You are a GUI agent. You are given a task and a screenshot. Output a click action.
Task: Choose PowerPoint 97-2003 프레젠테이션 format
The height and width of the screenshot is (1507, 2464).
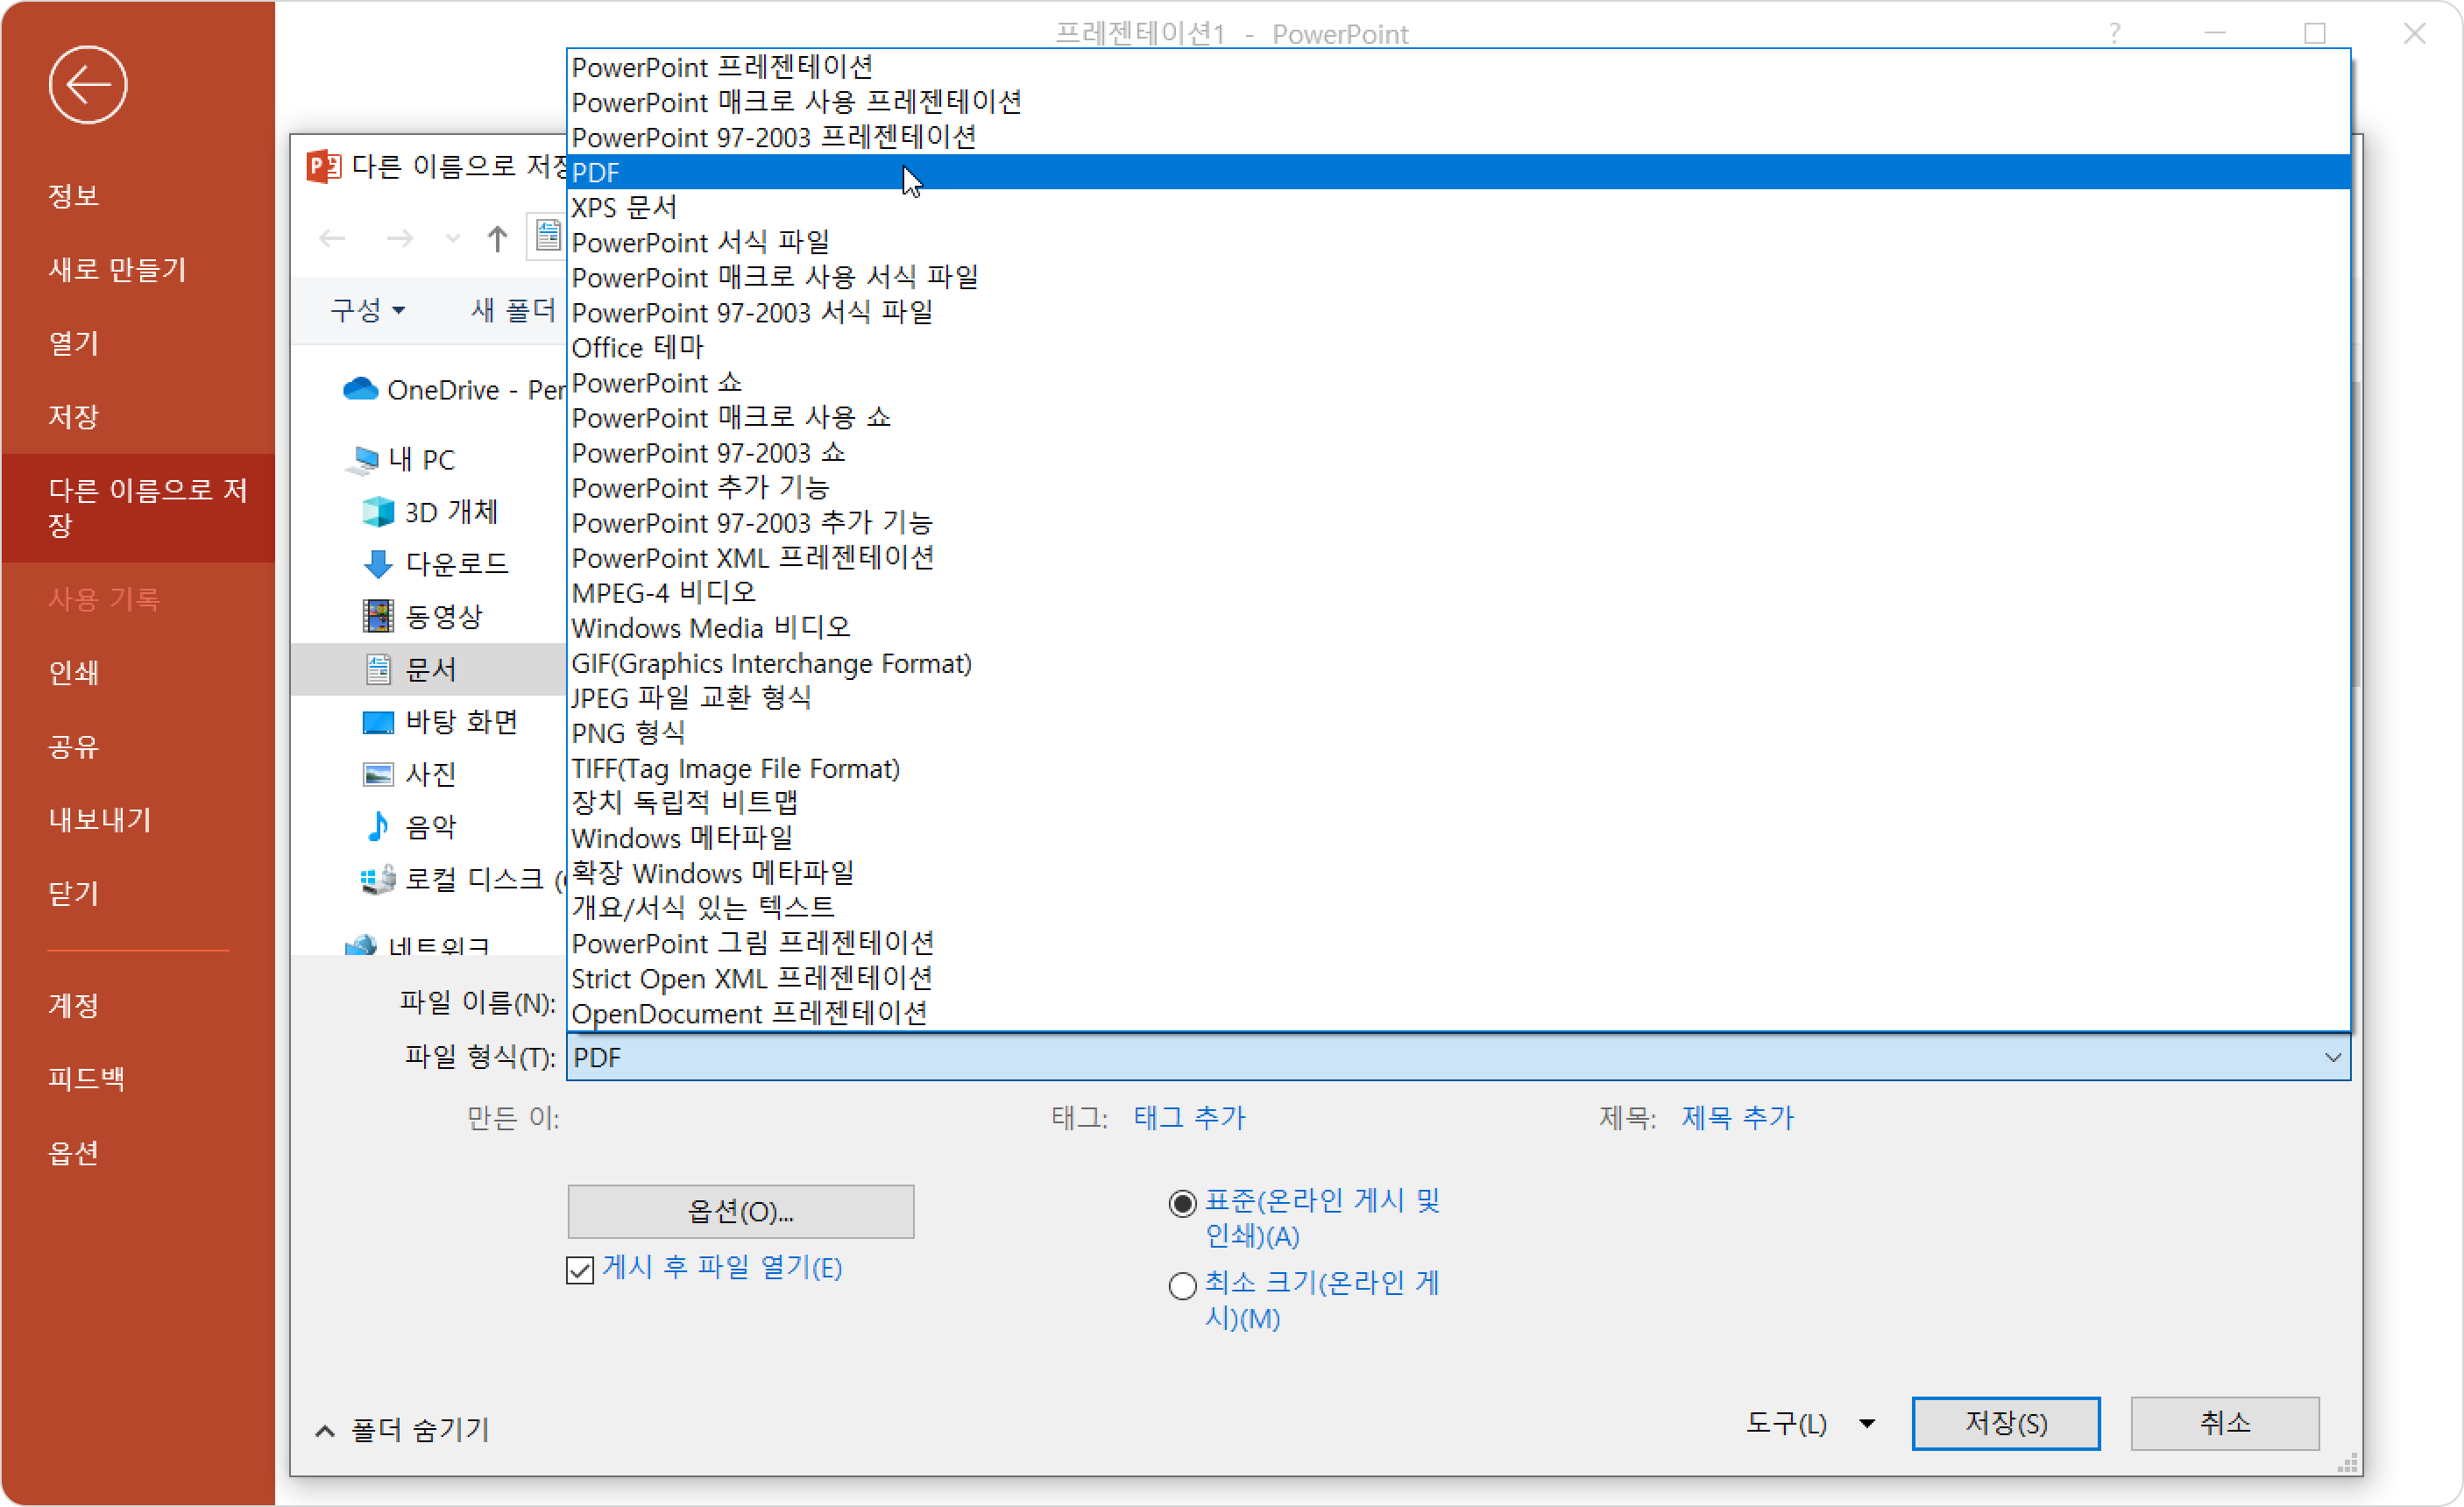click(1458, 137)
